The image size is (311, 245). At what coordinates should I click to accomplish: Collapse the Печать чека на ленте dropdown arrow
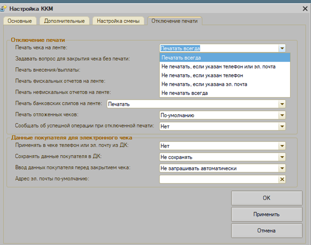[282, 49]
